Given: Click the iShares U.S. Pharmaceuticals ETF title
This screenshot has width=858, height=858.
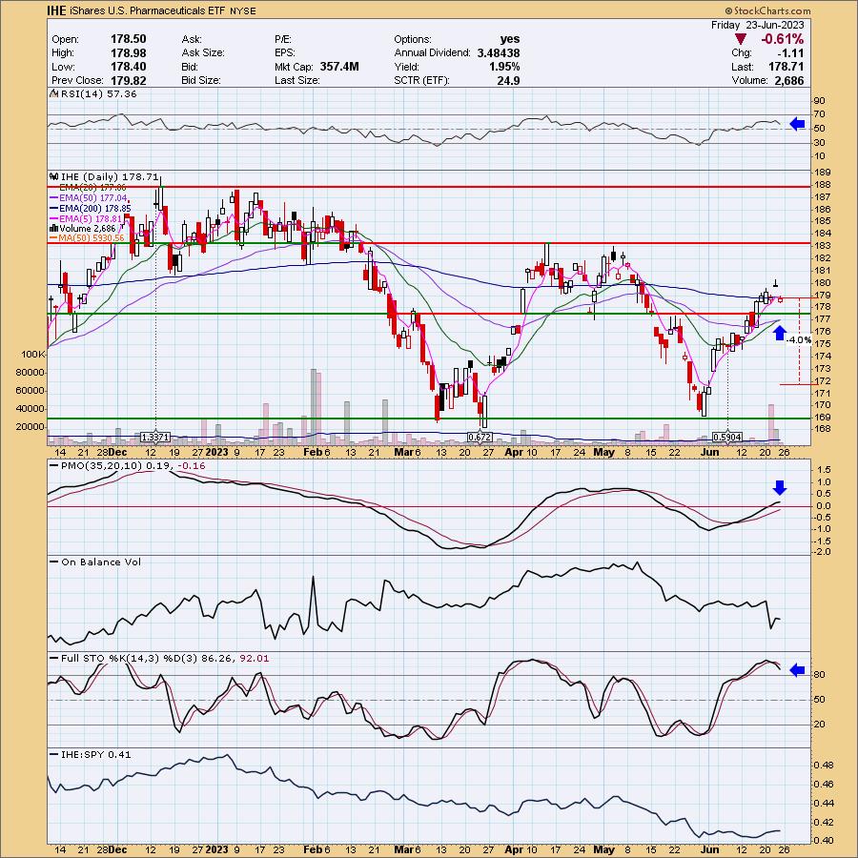Looking at the screenshot, I should 148,10.
